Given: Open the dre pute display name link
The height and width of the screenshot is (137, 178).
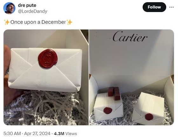Looking at the screenshot, I should tap(27, 5).
